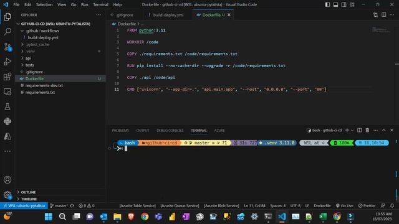Expand the api folder

click(22, 58)
